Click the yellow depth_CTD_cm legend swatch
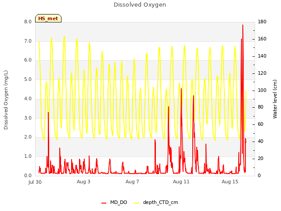Viewport: 281px width, 211px height. (137, 203)
